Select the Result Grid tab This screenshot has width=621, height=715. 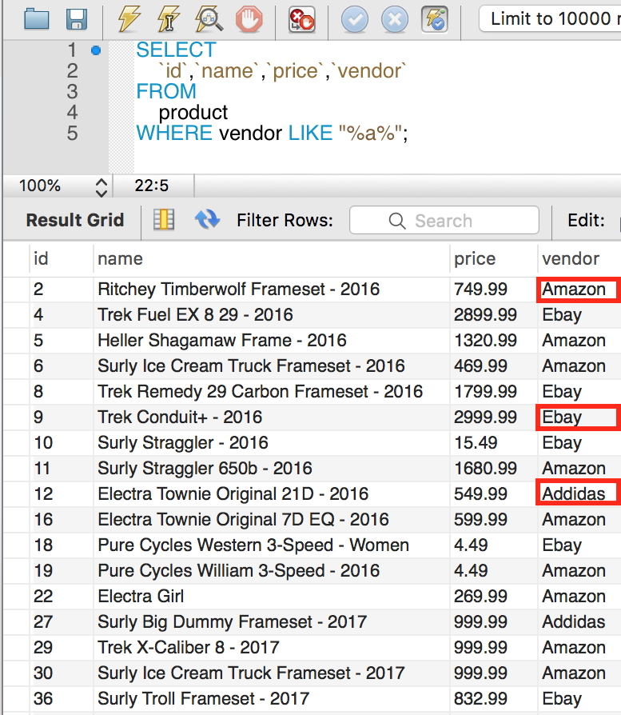click(75, 220)
